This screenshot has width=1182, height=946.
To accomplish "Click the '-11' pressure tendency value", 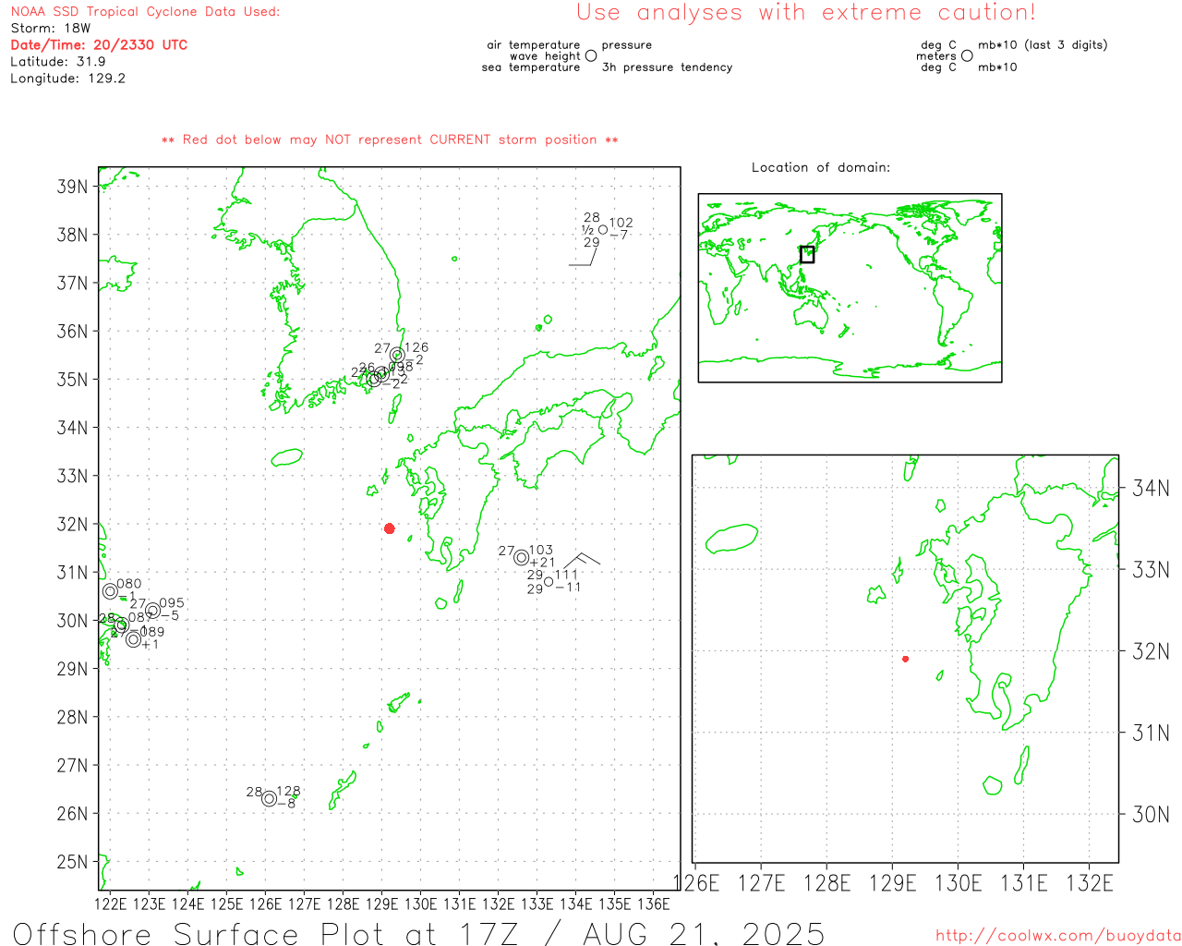I will pos(568,588).
